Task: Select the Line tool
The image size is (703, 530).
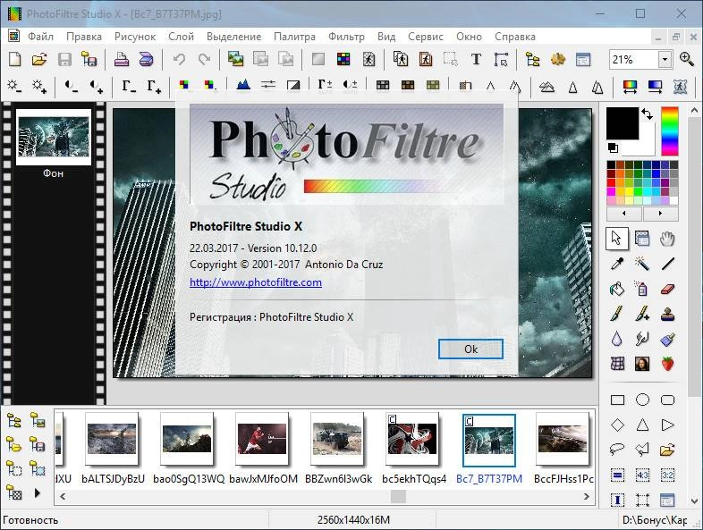Action: click(x=667, y=264)
